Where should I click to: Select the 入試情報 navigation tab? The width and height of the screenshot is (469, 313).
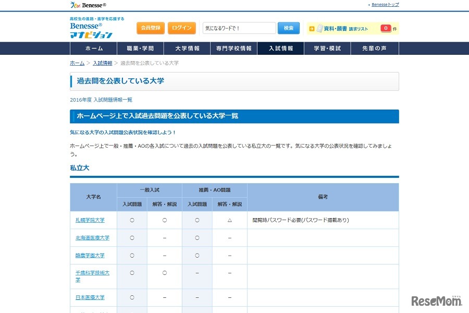[281, 47]
